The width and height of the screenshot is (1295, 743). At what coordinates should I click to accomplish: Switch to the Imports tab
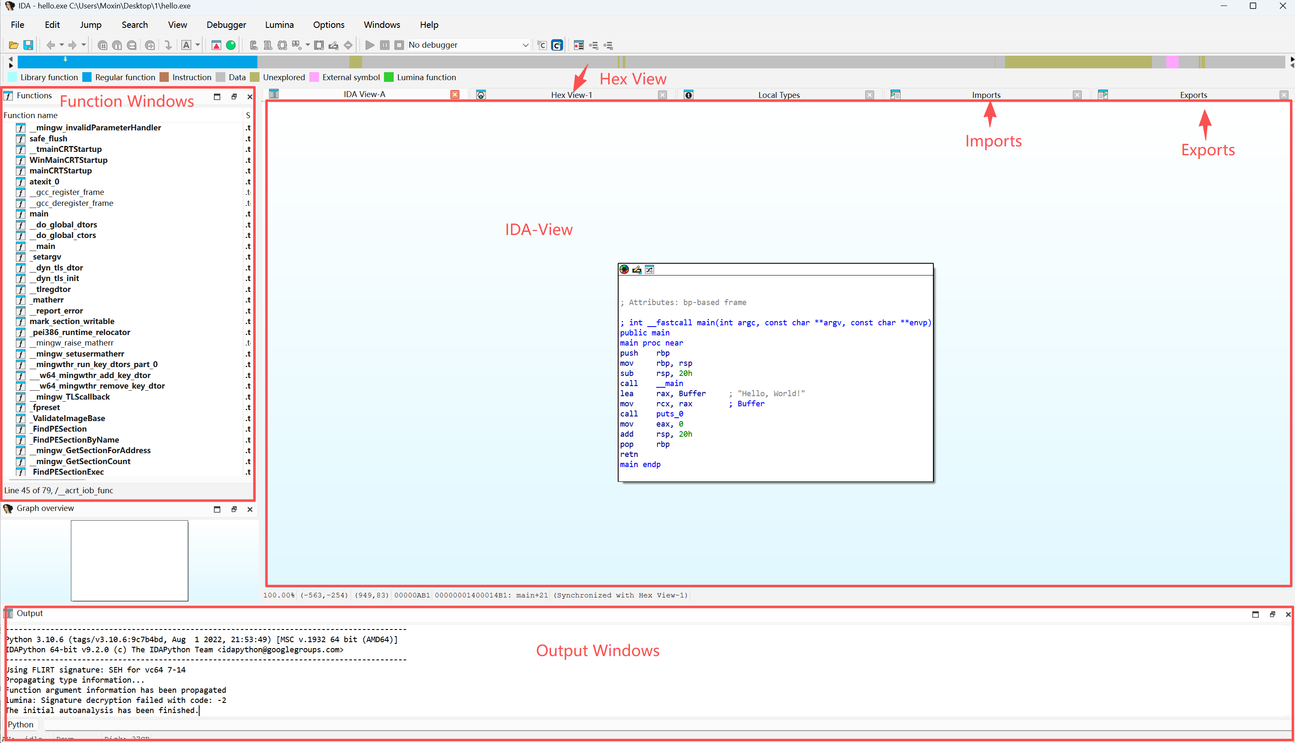pos(986,95)
